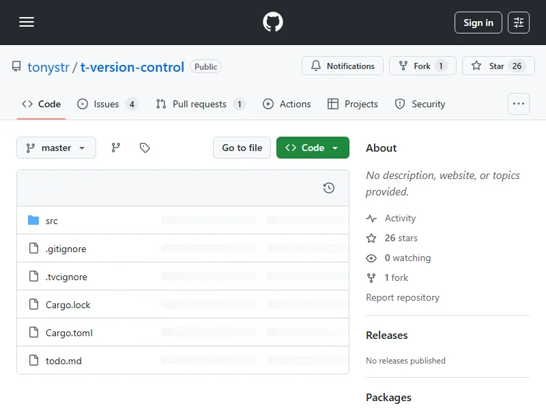Screen dimensions: 546x410
Task: Star the t-version-control repository
Action: [x=496, y=66]
